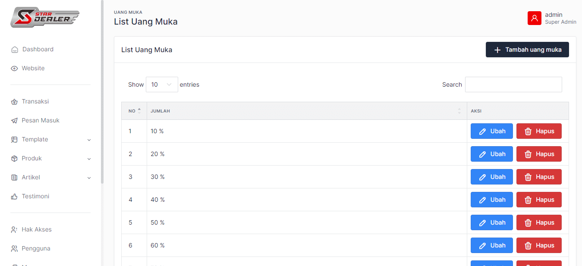Open Pesan Masuk paper plane icon
582x266 pixels.
click(14, 121)
